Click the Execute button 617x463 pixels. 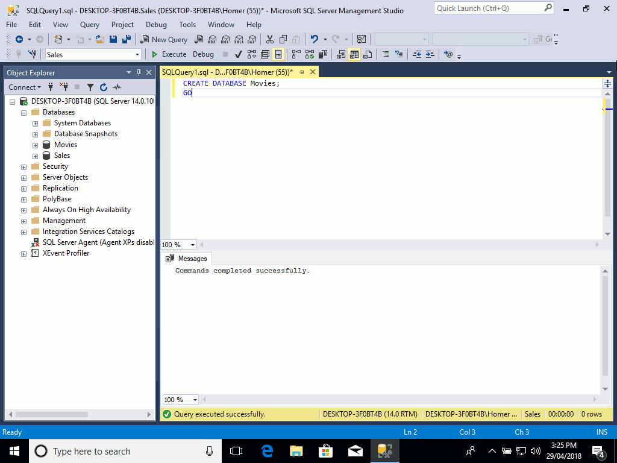click(169, 54)
